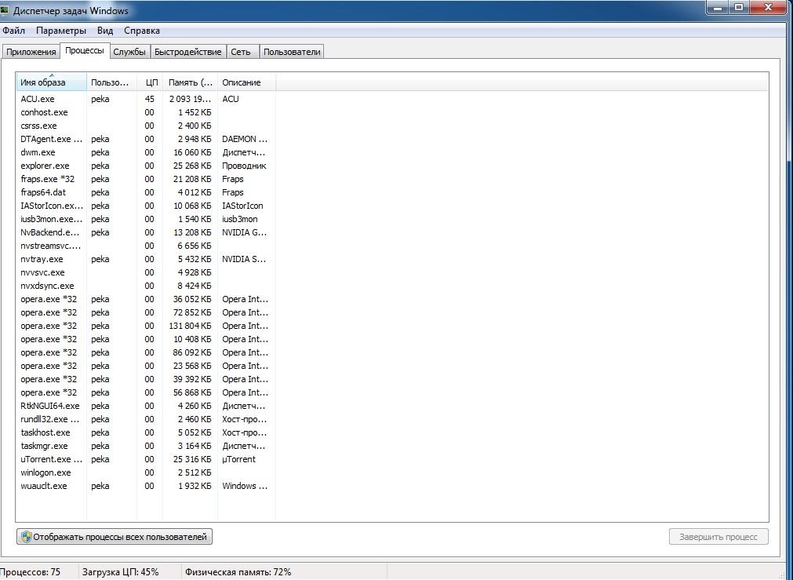Select the Процессы tab
Image resolution: width=793 pixels, height=580 pixels.
coord(85,50)
